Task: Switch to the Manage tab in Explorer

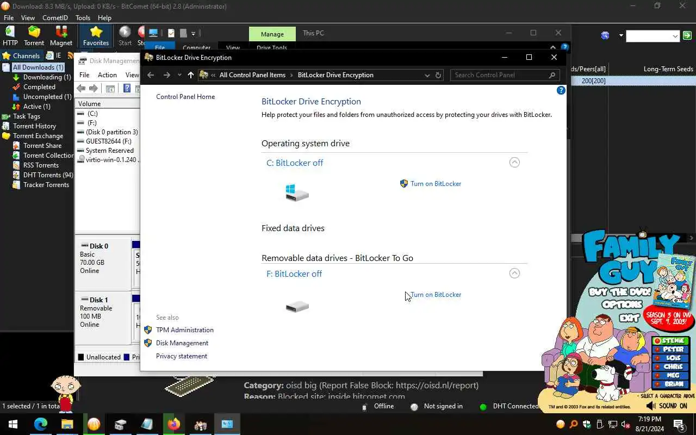Action: [x=272, y=34]
